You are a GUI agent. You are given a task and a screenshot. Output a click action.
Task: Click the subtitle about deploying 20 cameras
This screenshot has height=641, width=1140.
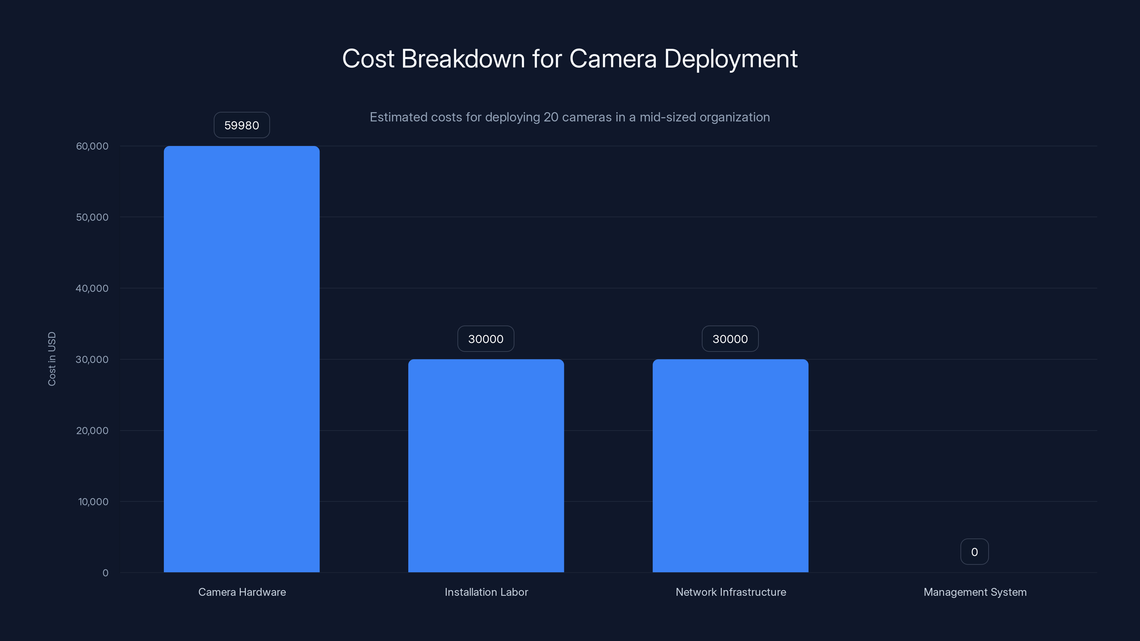click(570, 117)
